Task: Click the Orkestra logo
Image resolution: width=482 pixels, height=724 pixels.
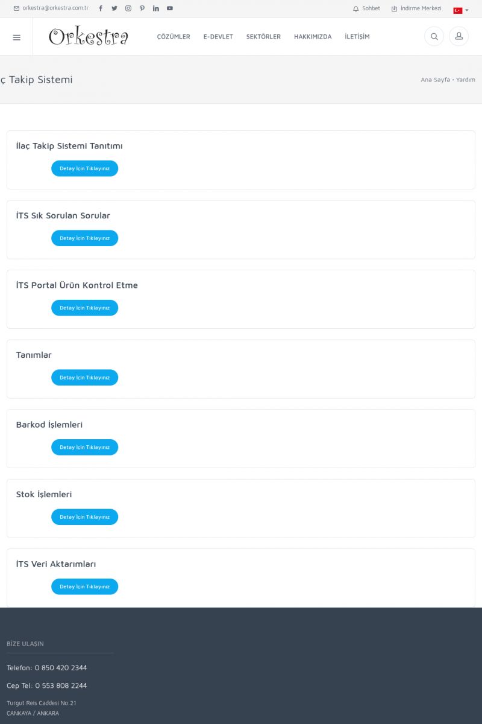Action: click(x=89, y=37)
